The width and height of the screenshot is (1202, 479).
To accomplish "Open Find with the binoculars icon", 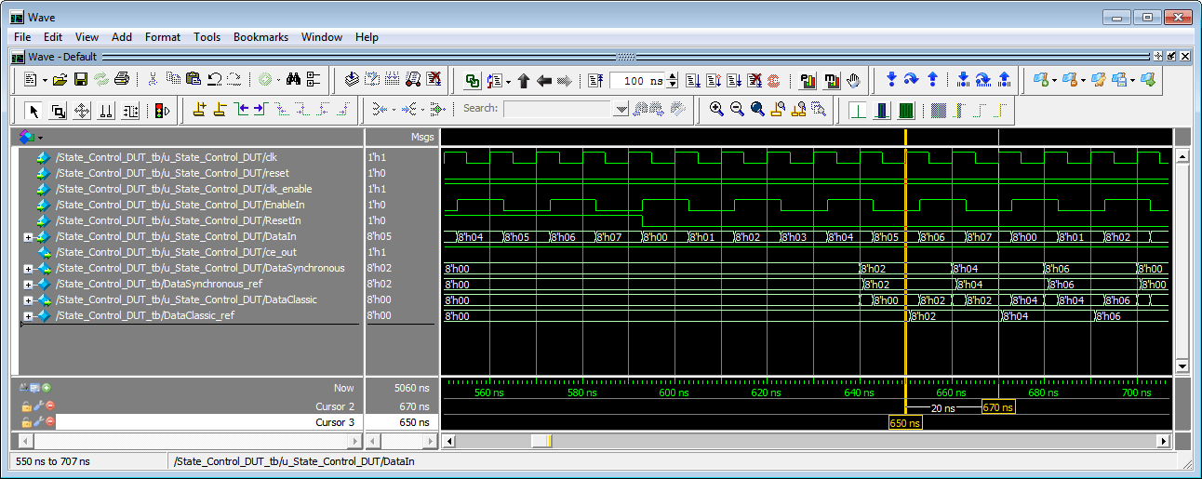I will (292, 80).
